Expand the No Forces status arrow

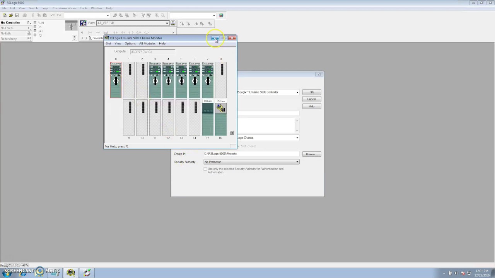[x=29, y=28]
